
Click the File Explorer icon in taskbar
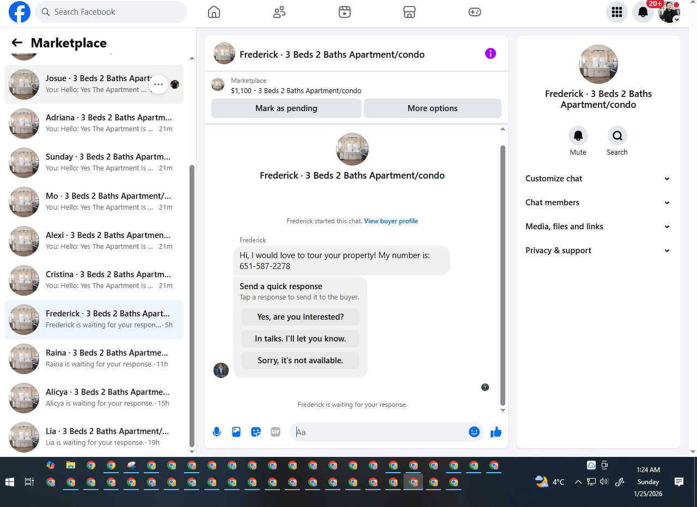click(x=71, y=466)
